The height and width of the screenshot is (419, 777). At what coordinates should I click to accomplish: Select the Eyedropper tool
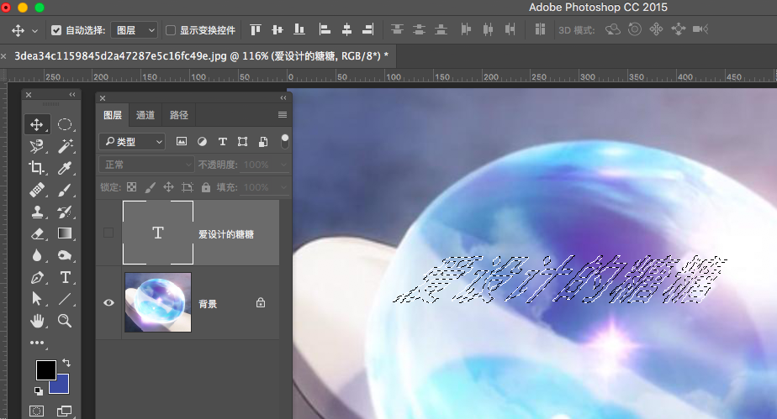pyautogui.click(x=65, y=168)
